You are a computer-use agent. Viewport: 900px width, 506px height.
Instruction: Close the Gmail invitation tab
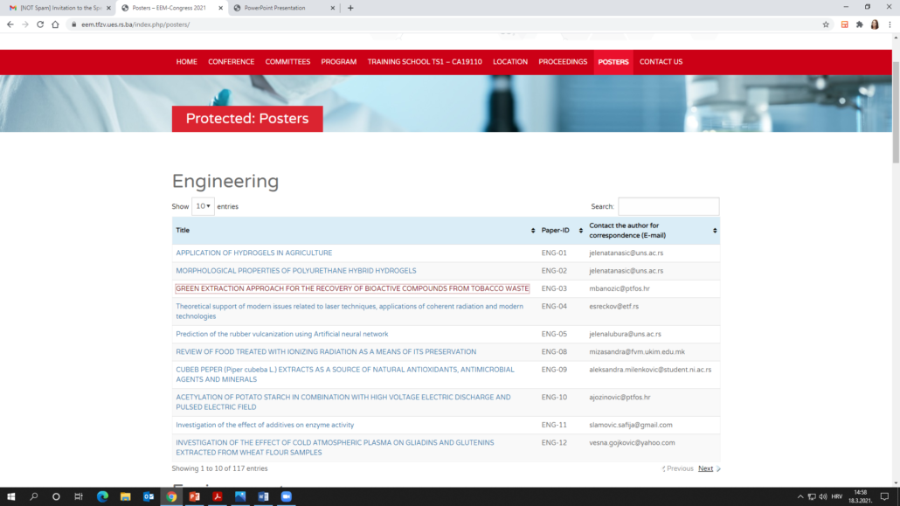click(x=108, y=8)
